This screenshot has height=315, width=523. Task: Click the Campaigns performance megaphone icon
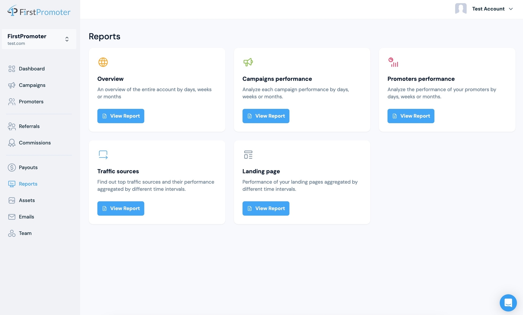pyautogui.click(x=248, y=62)
